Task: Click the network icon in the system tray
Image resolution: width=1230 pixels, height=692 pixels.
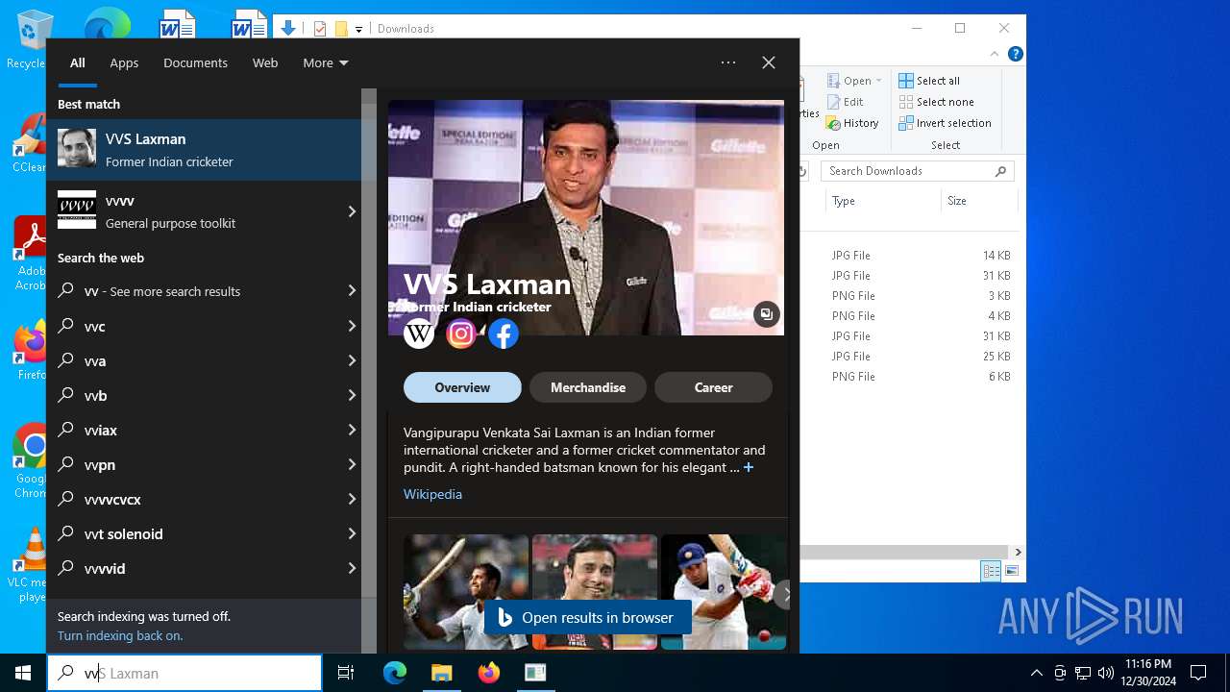Action: point(1083,673)
